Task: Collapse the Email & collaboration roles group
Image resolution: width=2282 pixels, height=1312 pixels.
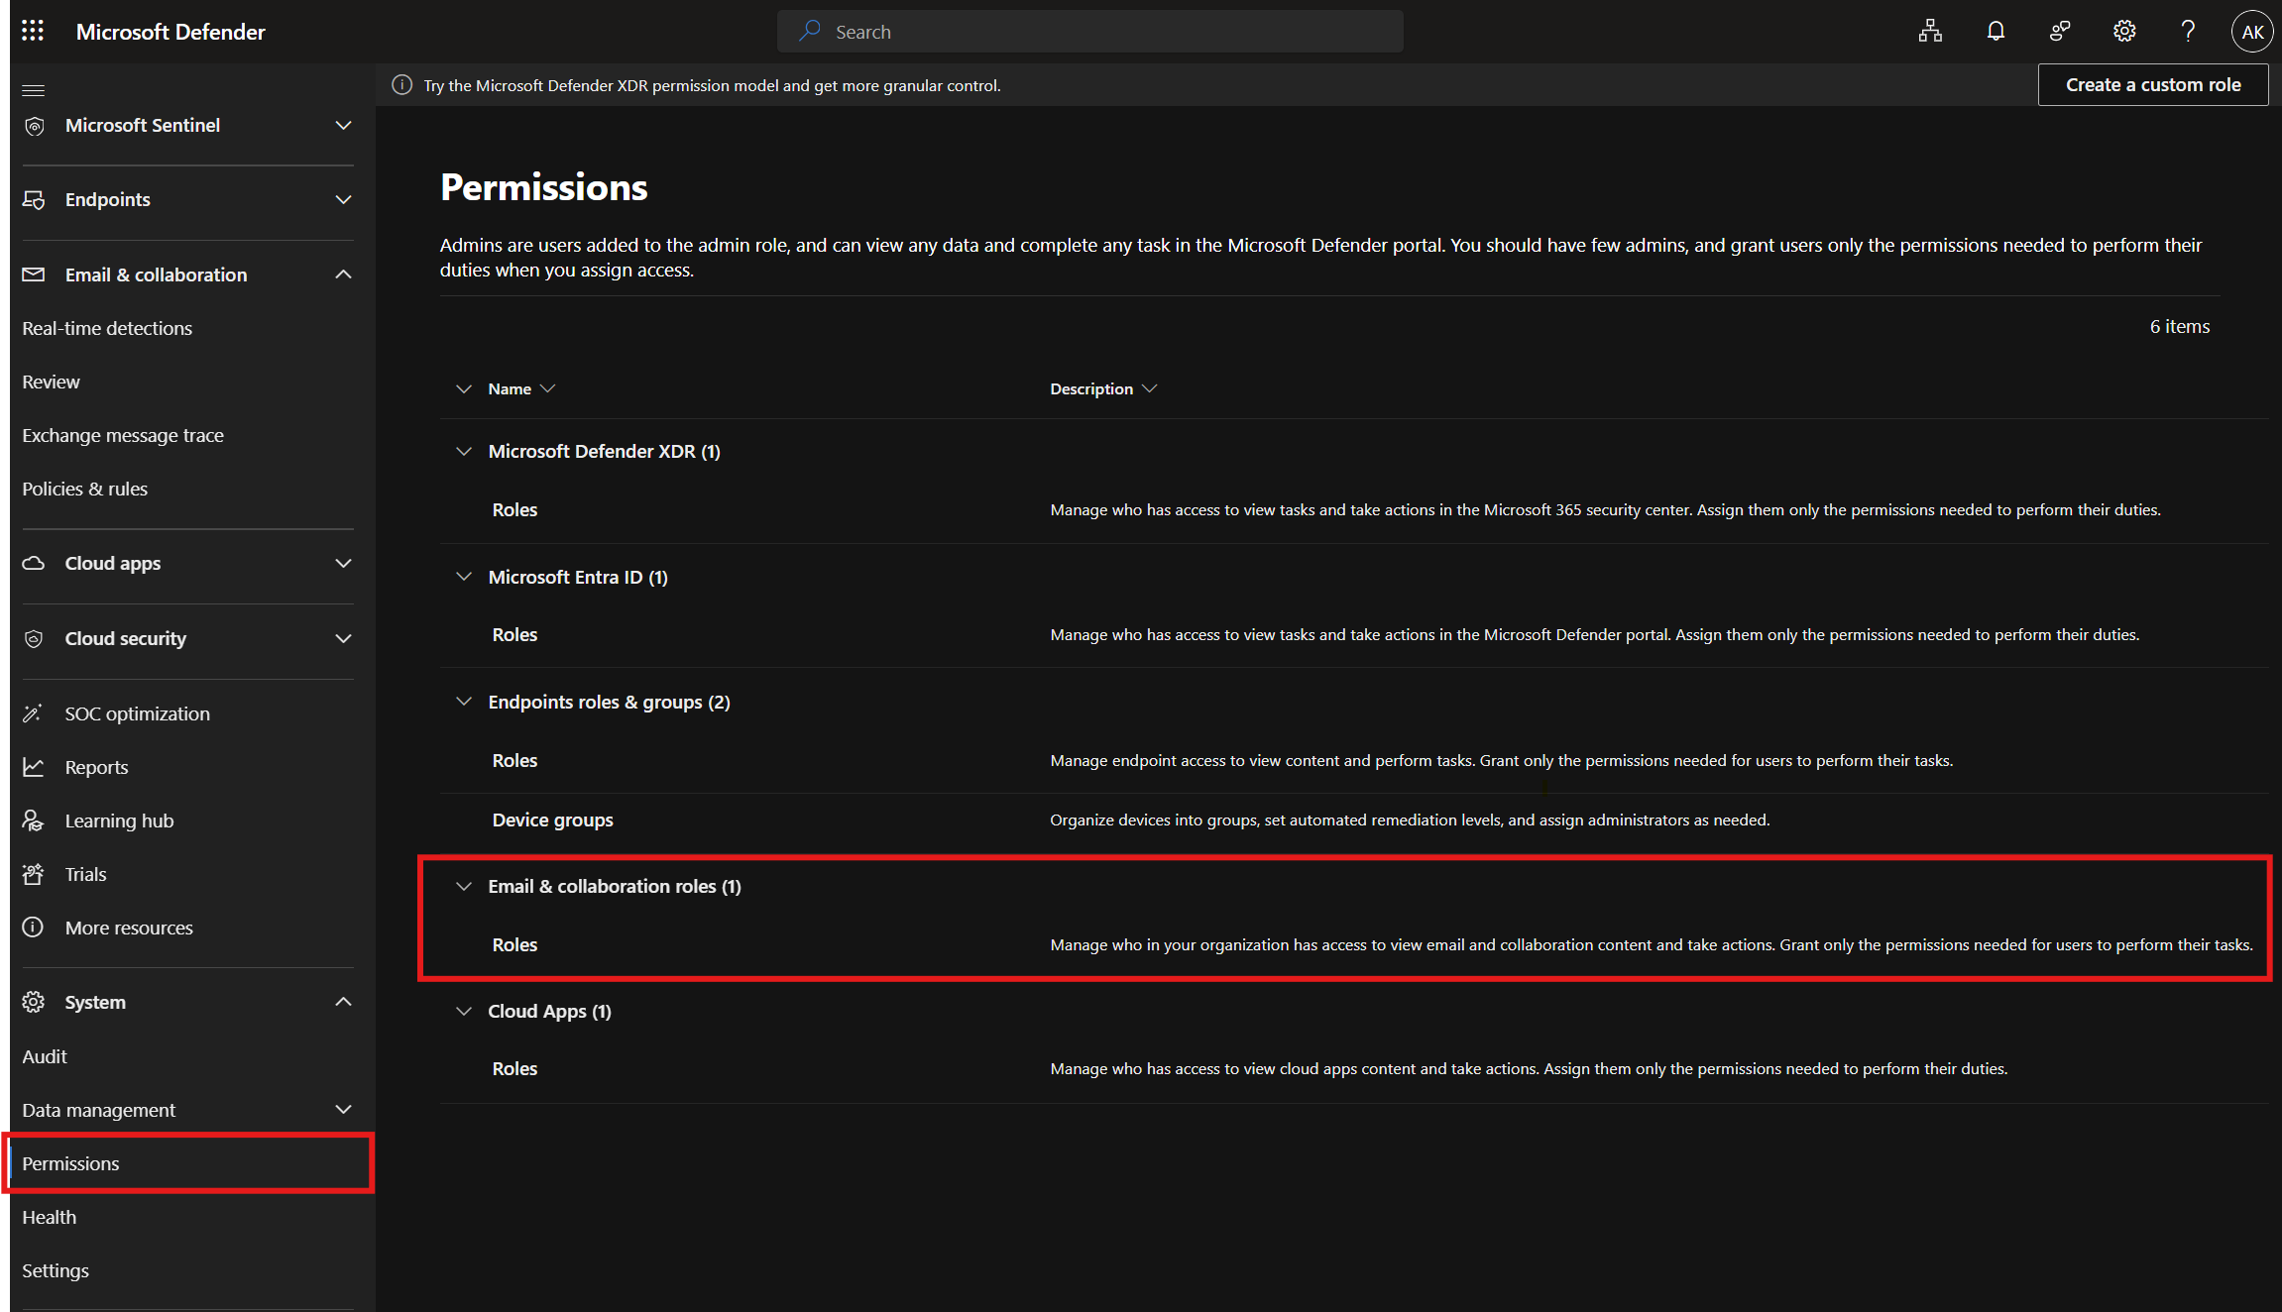Action: coord(463,886)
